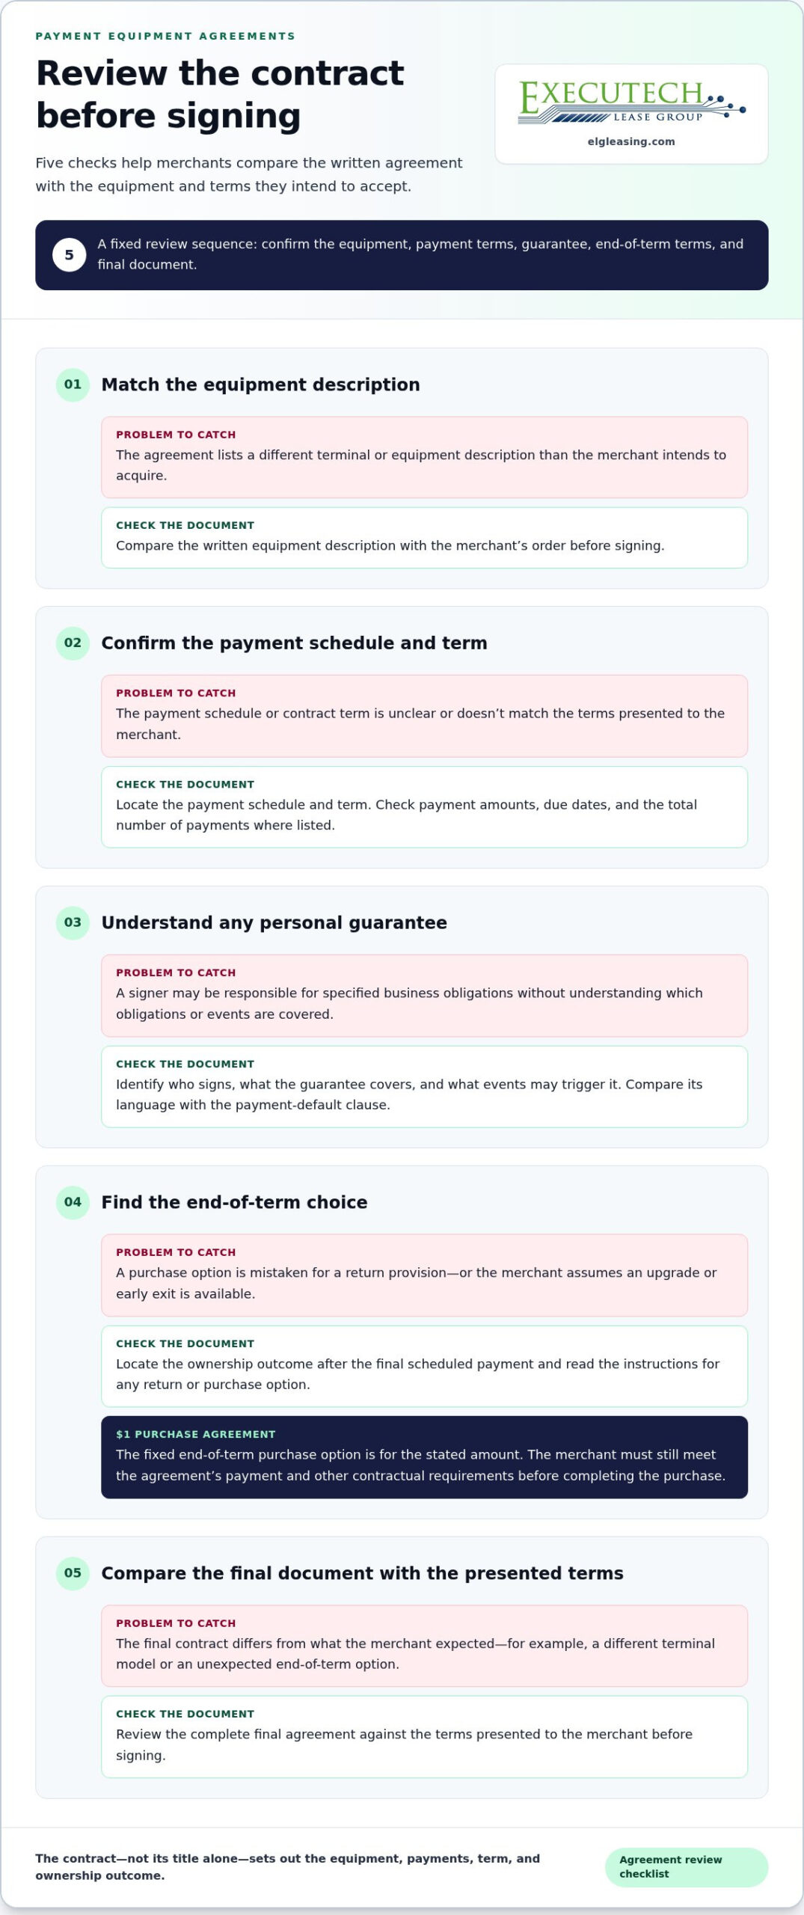Viewport: 804px width, 1915px height.
Task: Click the Payment Equipment Agreements label
Action: (165, 36)
